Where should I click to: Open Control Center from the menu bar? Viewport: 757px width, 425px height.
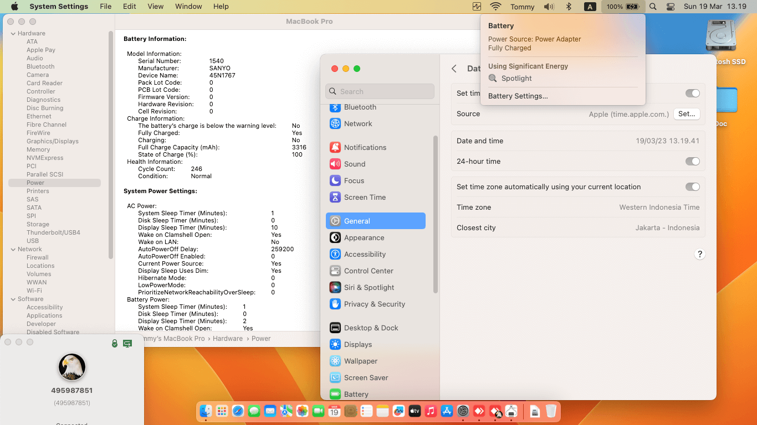pyautogui.click(x=671, y=7)
